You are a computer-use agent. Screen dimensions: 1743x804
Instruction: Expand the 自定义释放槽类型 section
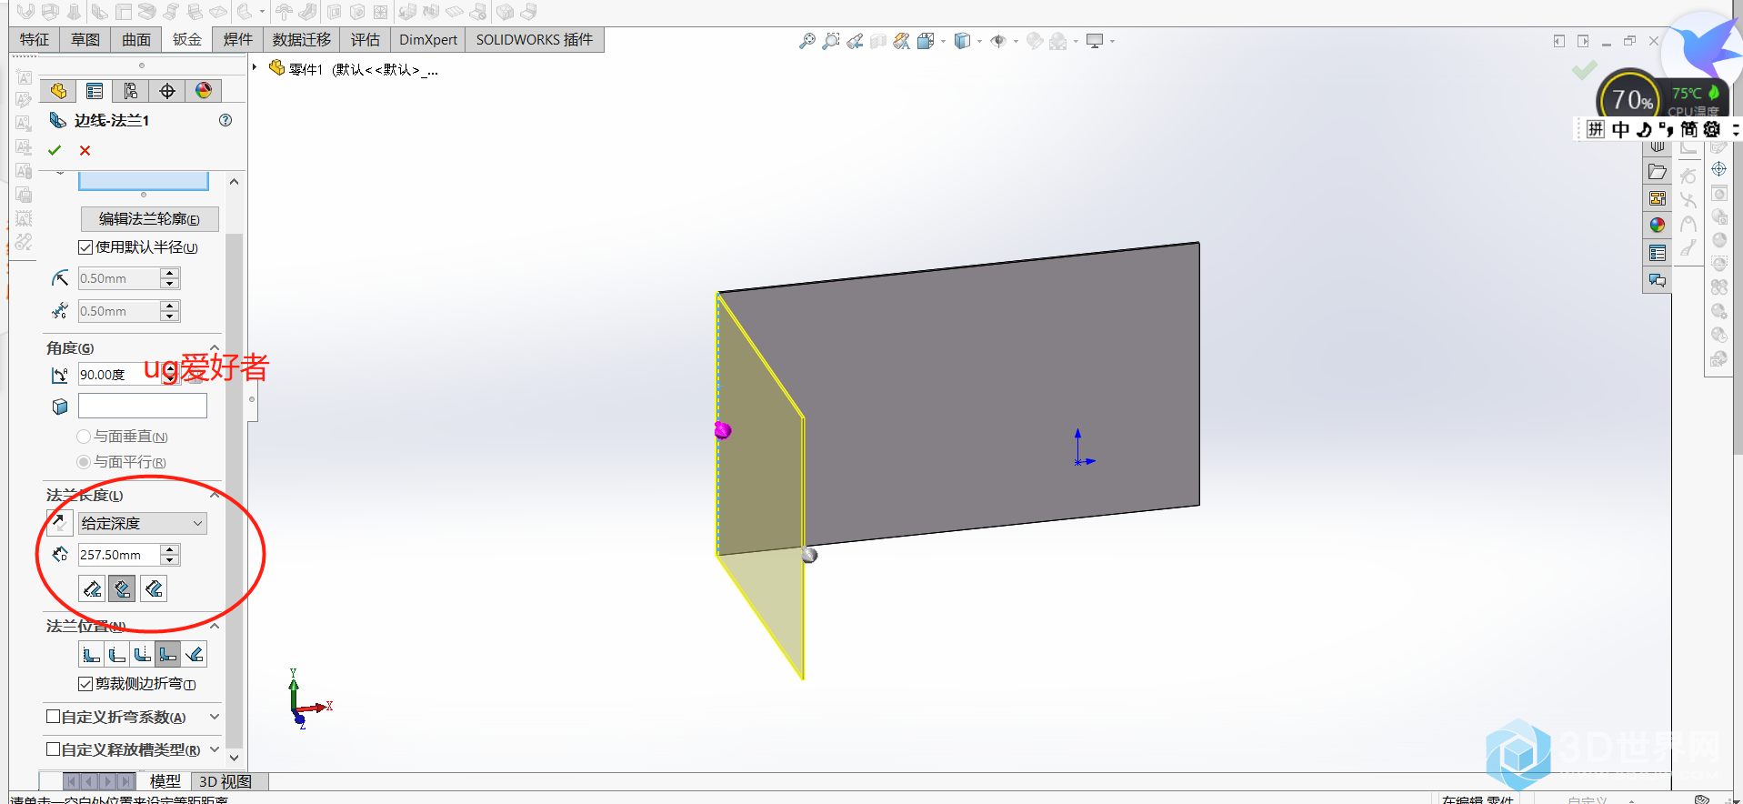pyautogui.click(x=215, y=749)
